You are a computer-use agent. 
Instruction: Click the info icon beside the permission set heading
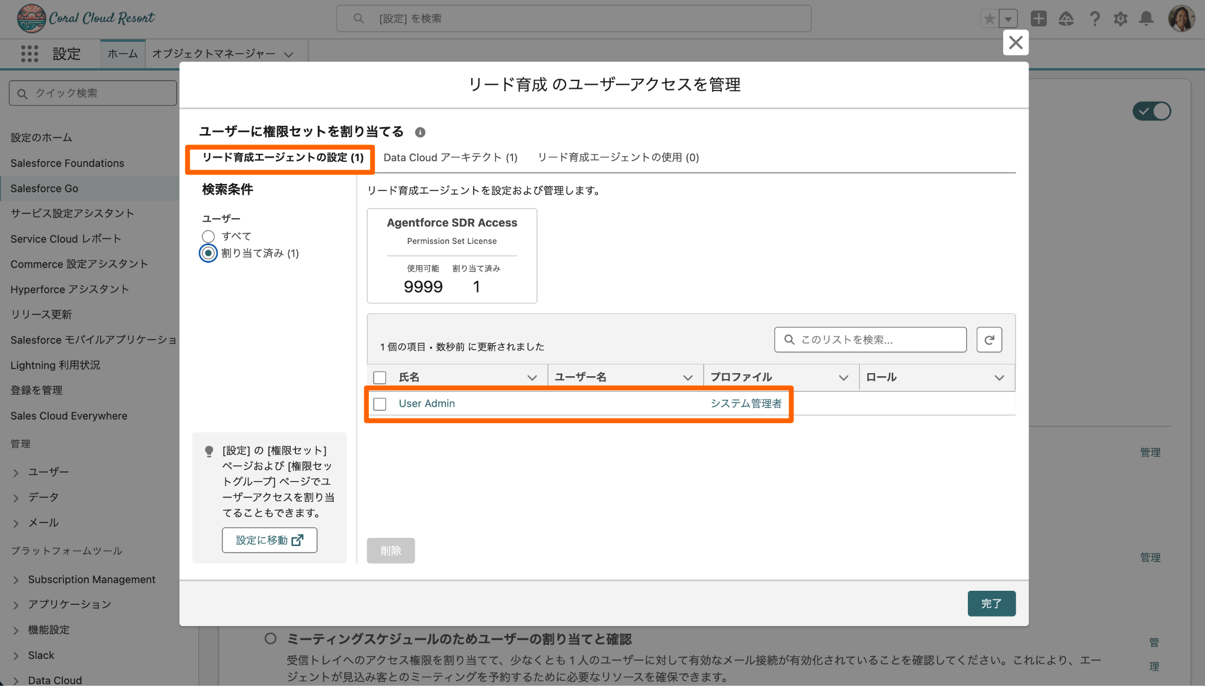pyautogui.click(x=420, y=132)
